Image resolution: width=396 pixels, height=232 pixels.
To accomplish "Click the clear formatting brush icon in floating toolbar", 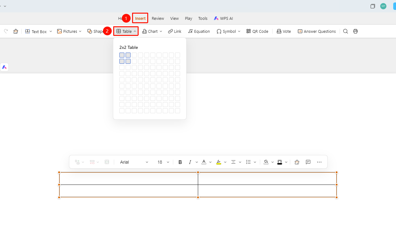I will [297, 162].
